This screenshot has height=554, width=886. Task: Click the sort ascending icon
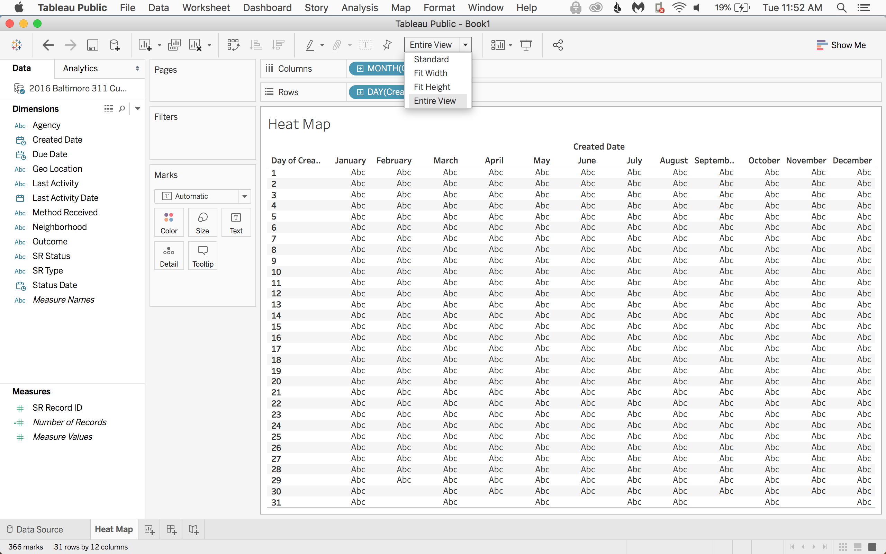point(256,45)
